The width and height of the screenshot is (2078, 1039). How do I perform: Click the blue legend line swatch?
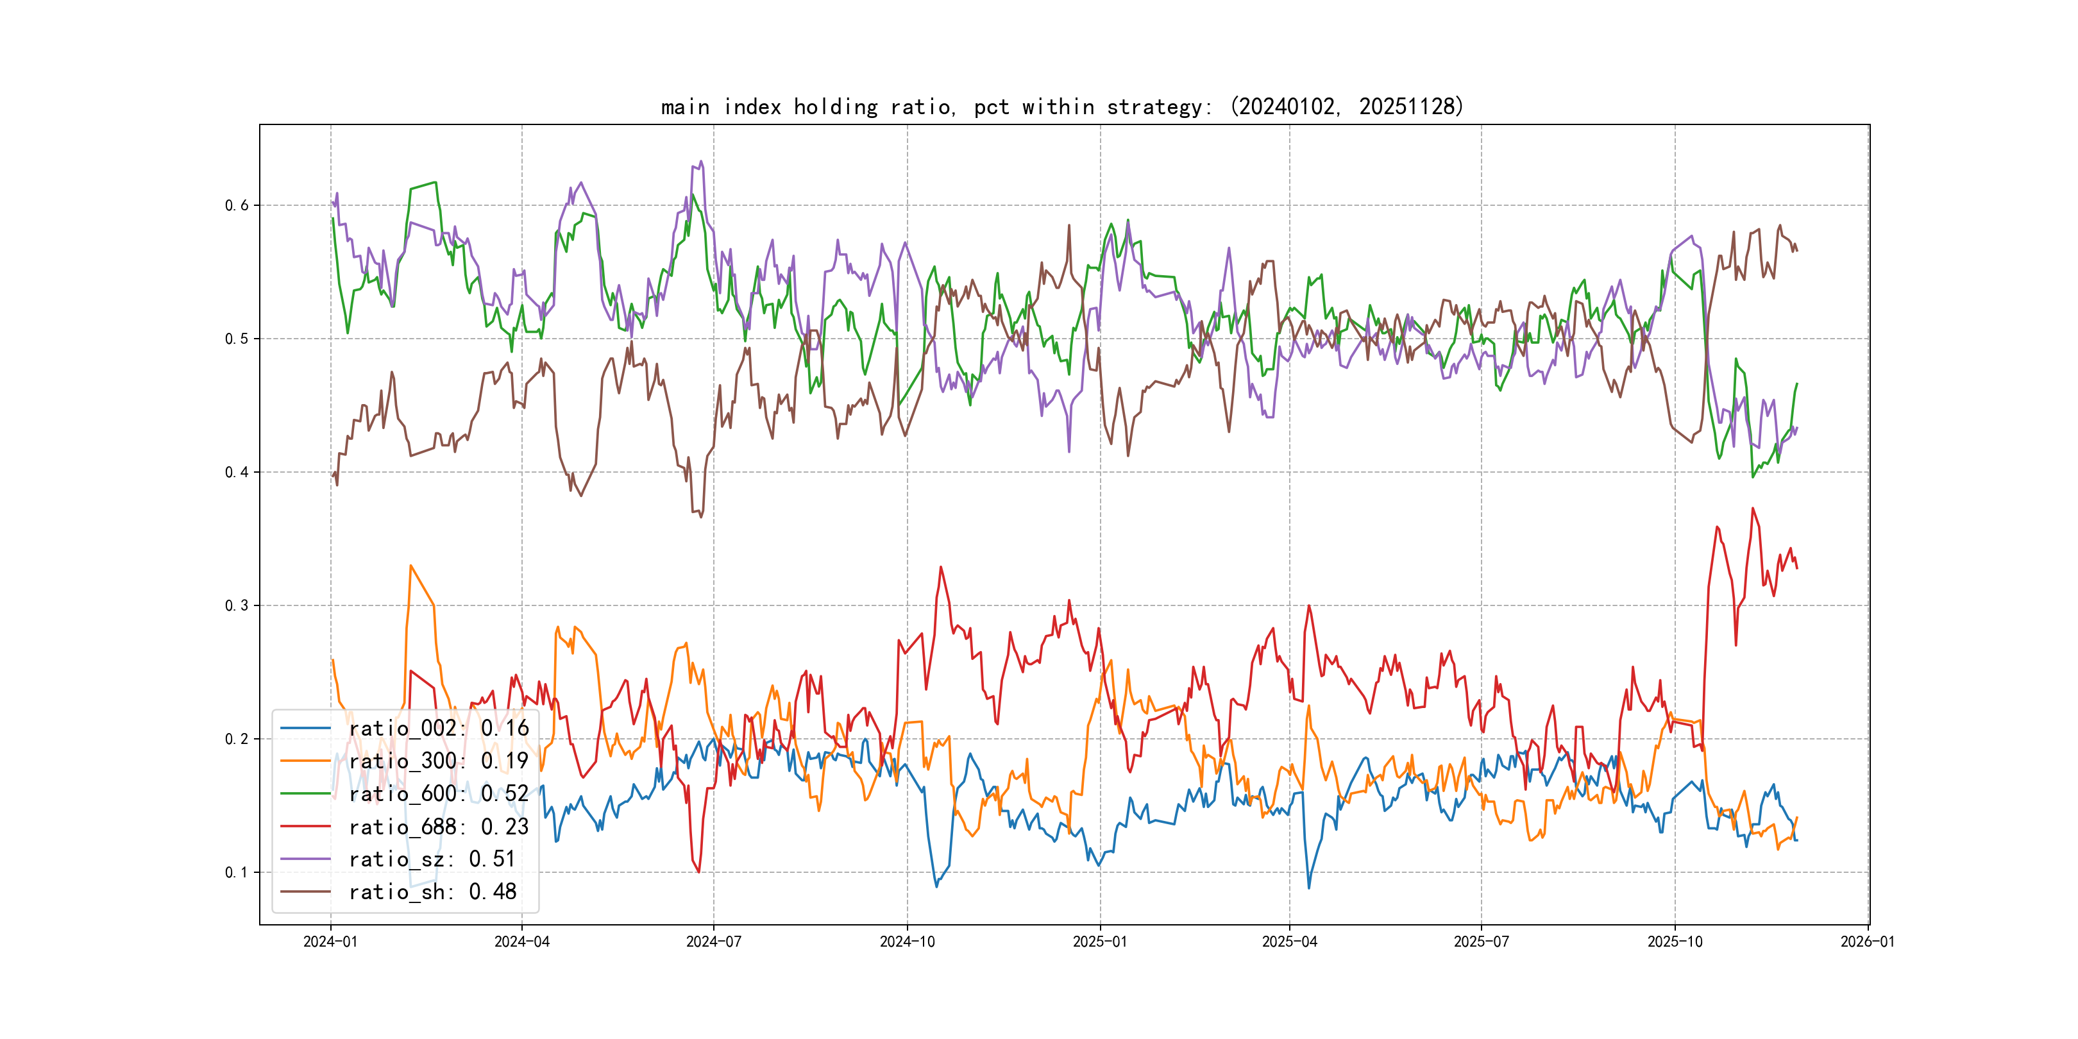point(305,728)
